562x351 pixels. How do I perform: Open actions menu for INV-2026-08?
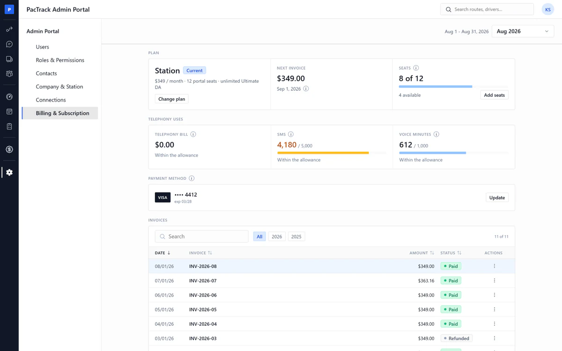coord(494,266)
